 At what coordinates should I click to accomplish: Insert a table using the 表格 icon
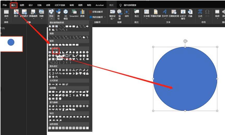pyautogui.click(x=6, y=12)
